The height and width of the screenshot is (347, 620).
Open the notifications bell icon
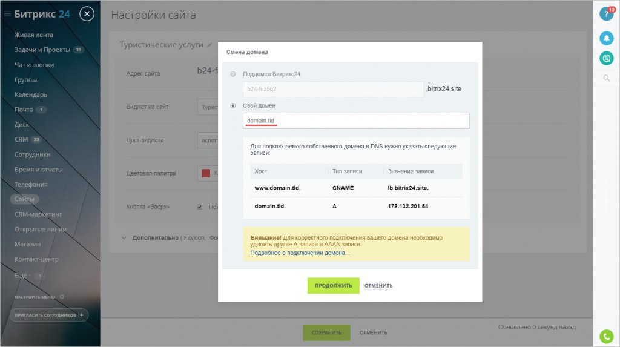(x=606, y=38)
